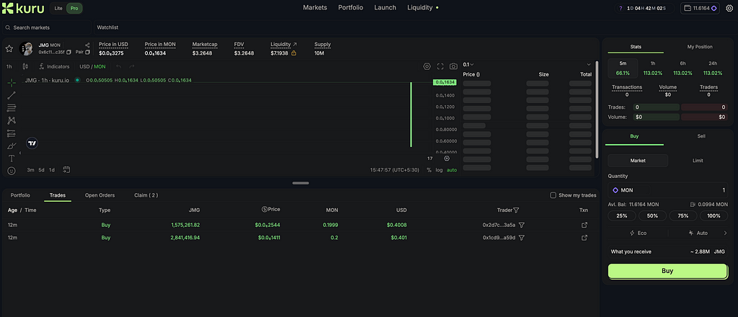
Task: Toggle log price scale
Action: click(439, 170)
